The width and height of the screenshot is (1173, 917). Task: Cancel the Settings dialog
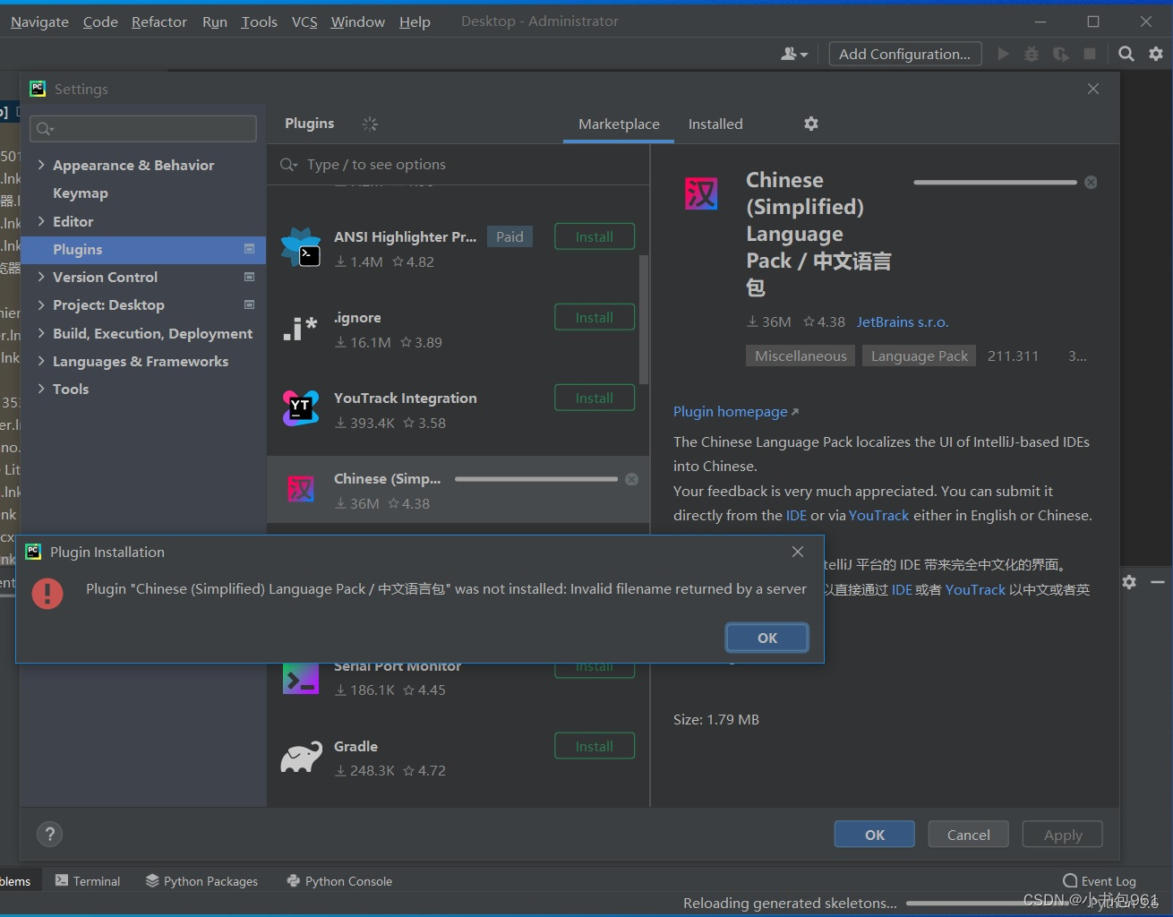click(x=969, y=835)
